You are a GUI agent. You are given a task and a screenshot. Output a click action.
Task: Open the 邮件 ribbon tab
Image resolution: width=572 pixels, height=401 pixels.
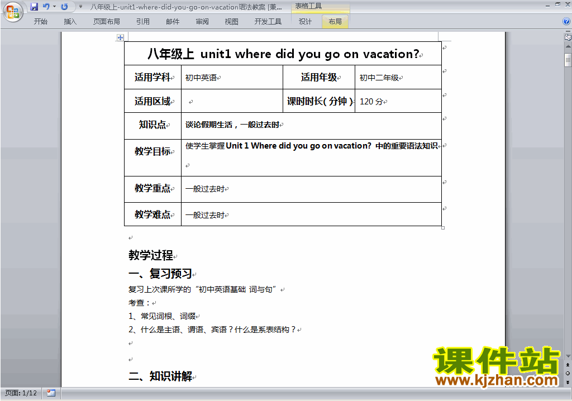(173, 22)
